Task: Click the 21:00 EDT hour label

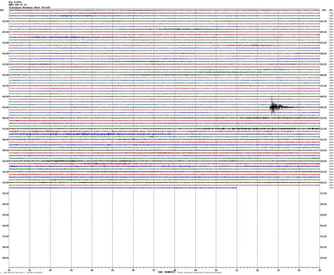Action: (5, 21)
